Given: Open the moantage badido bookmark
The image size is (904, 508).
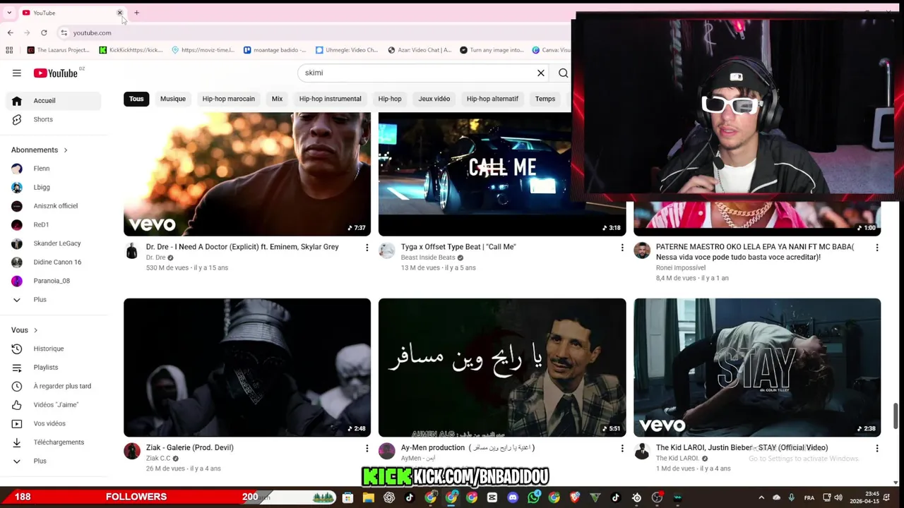Looking at the screenshot, I should pyautogui.click(x=275, y=50).
